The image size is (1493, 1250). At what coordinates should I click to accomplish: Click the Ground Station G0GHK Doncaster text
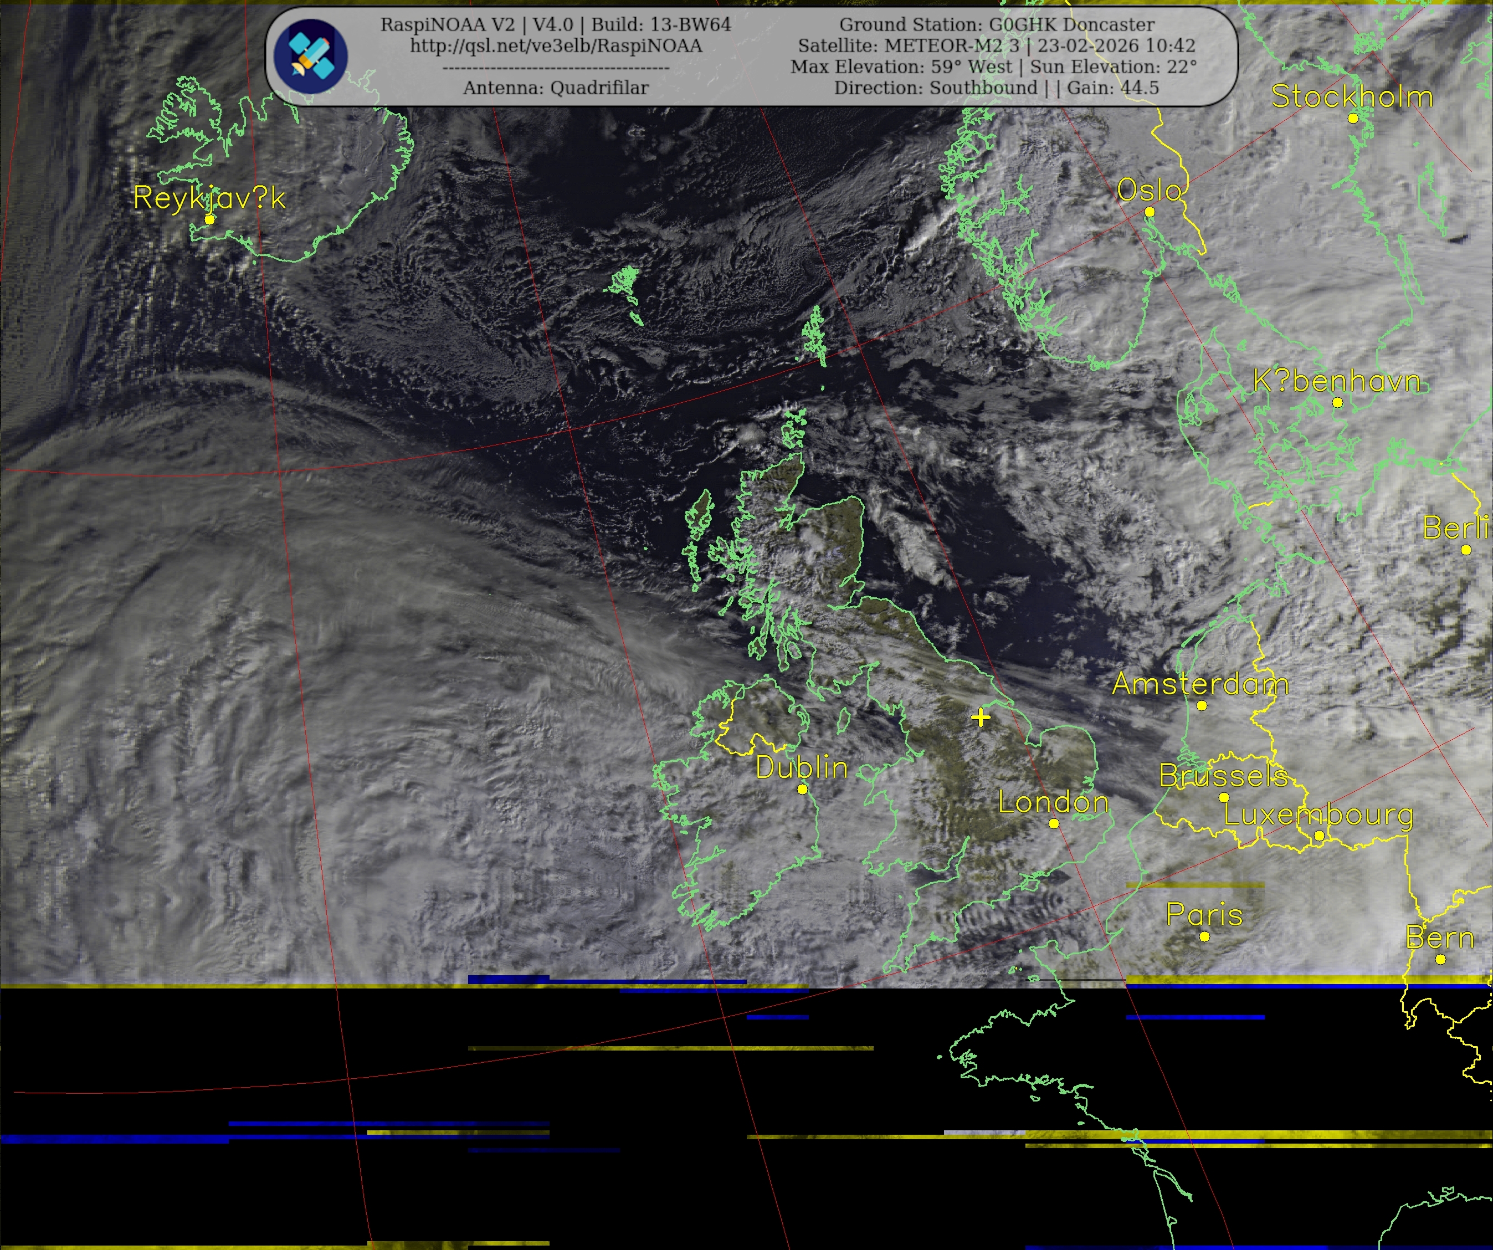coord(997,24)
